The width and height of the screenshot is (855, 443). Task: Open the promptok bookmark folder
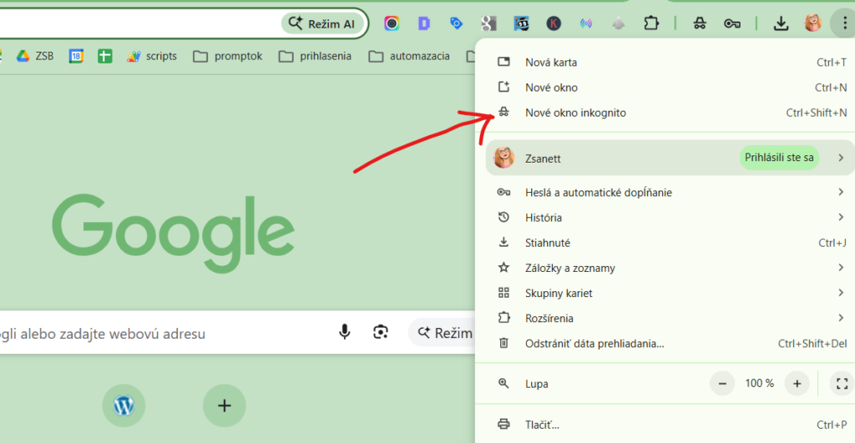[227, 56]
